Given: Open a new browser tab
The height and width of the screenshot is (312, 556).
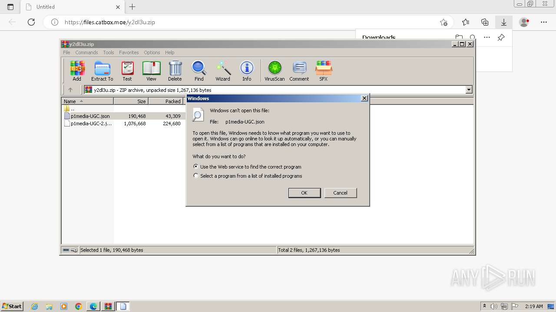Looking at the screenshot, I should coord(132,7).
